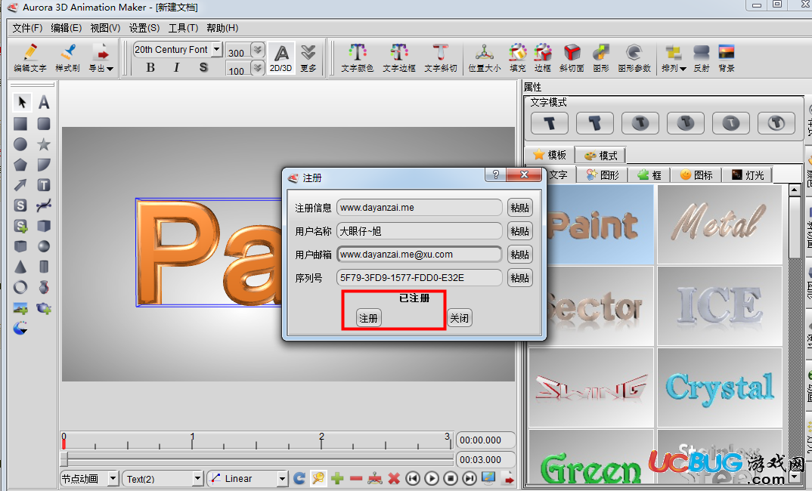Image resolution: width=812 pixels, height=491 pixels.
Task: Open the 20th Century Font dropdown
Action: coord(217,49)
